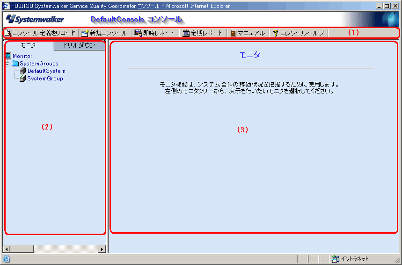Select the Monitor tree item
Viewport: 402px width, 265px height.
(x=22, y=56)
